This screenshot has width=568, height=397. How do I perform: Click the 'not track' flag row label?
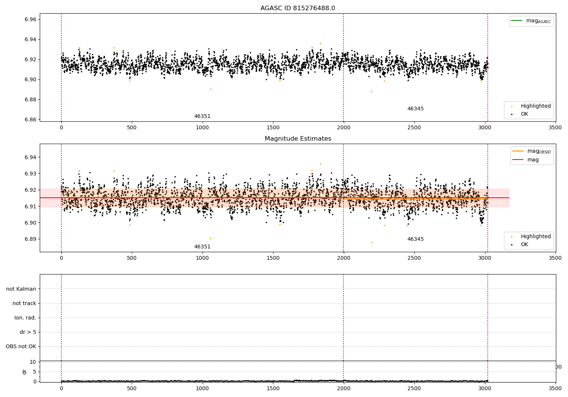(x=24, y=303)
